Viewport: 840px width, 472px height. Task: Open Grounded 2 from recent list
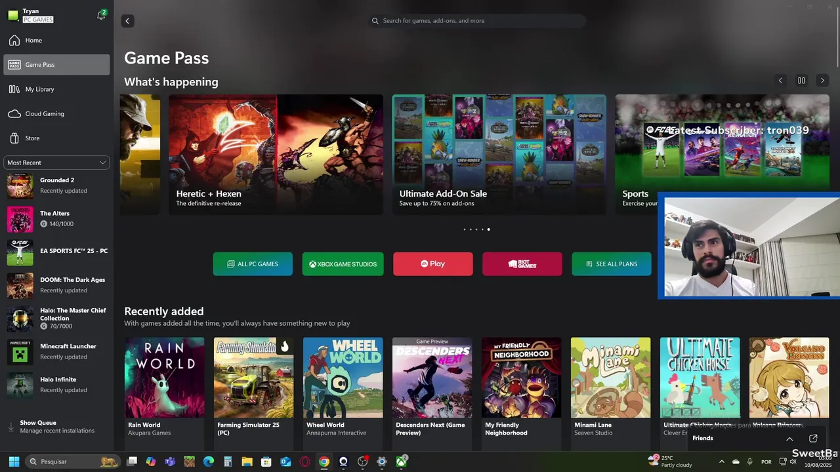[x=57, y=186]
